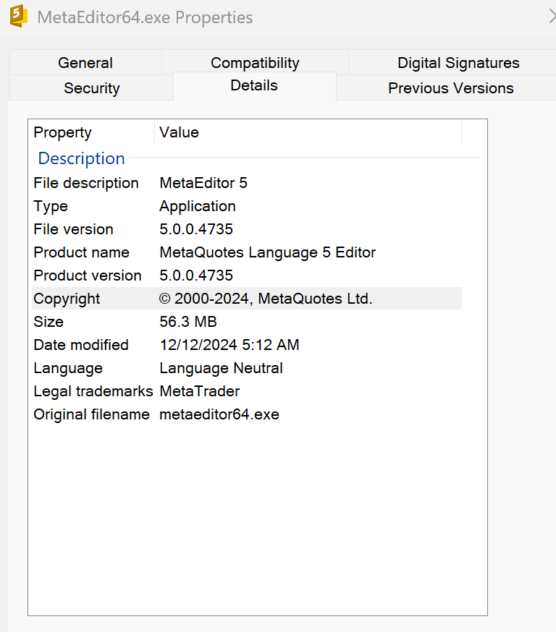The height and width of the screenshot is (632, 556).
Task: Select the Details tab
Action: click(254, 85)
